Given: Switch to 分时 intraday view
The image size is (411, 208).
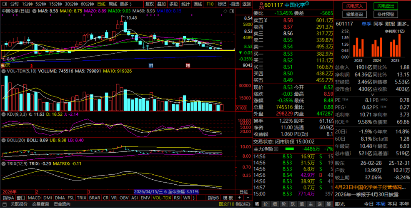Looking at the screenshot, I should [15, 4].
